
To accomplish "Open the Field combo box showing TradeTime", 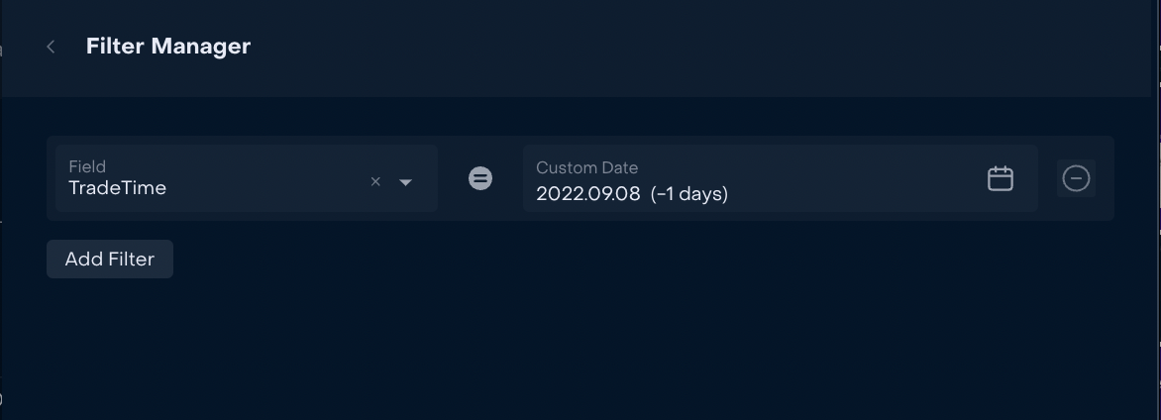I will click(x=246, y=178).
